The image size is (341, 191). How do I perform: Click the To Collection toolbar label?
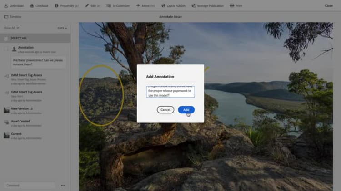[121, 6]
